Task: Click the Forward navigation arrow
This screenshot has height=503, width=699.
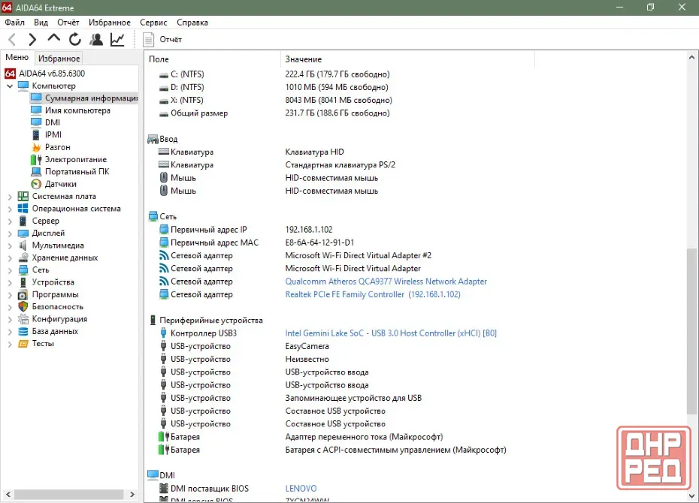Action: (x=32, y=40)
